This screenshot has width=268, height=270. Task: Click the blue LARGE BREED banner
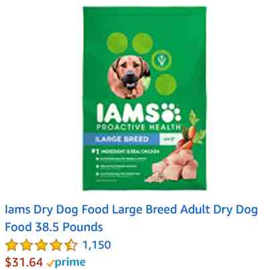click(121, 139)
